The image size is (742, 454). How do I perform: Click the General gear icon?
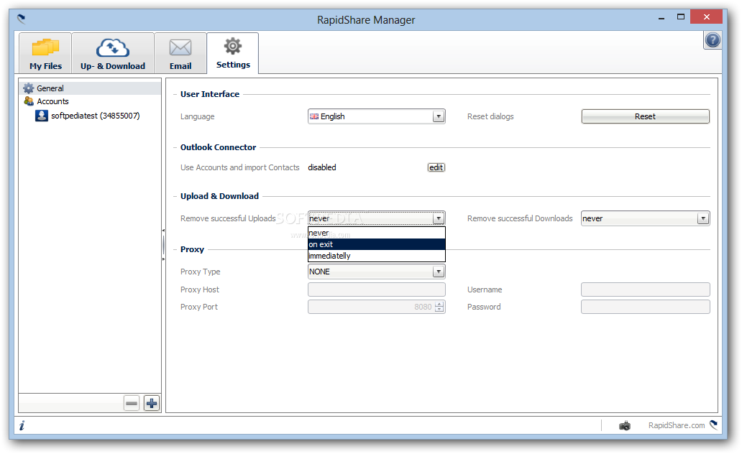28,88
